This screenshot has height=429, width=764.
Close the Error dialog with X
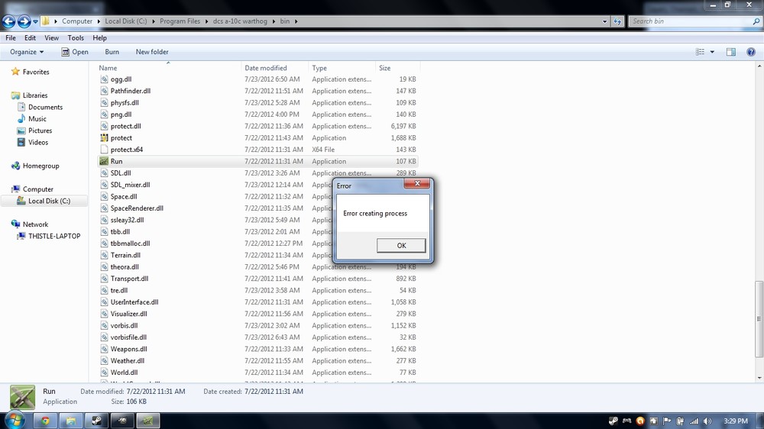click(x=416, y=183)
